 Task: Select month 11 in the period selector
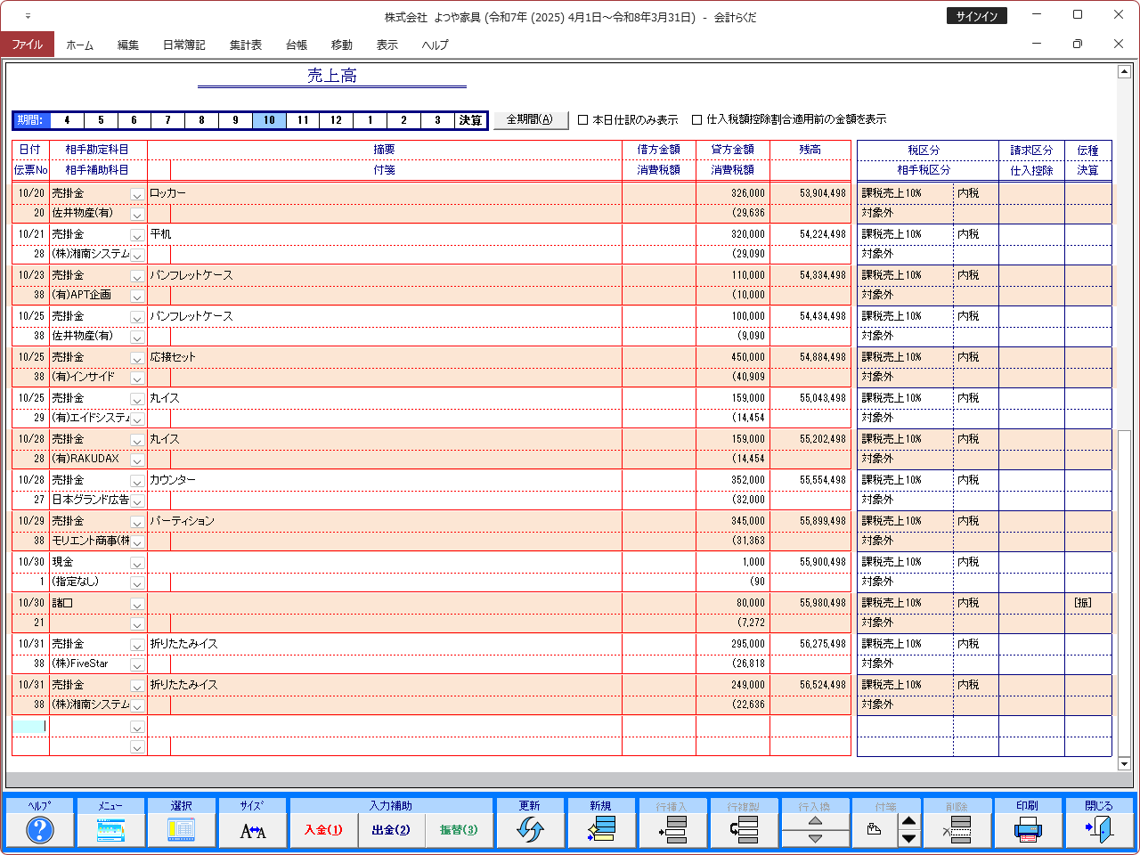click(303, 120)
